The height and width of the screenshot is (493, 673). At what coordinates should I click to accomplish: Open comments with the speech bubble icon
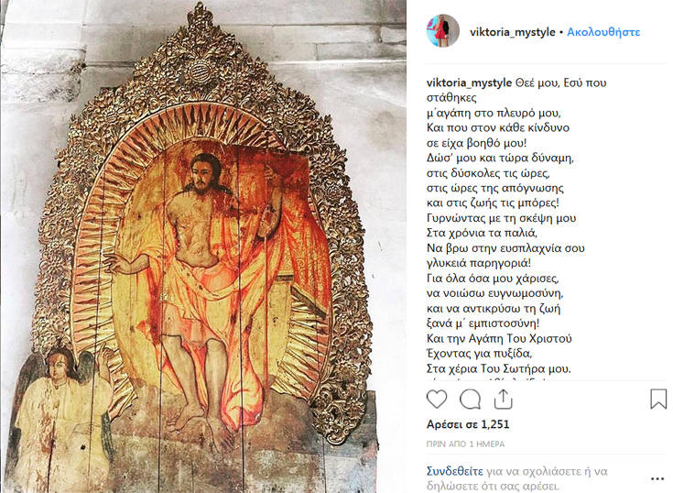pos(470,399)
